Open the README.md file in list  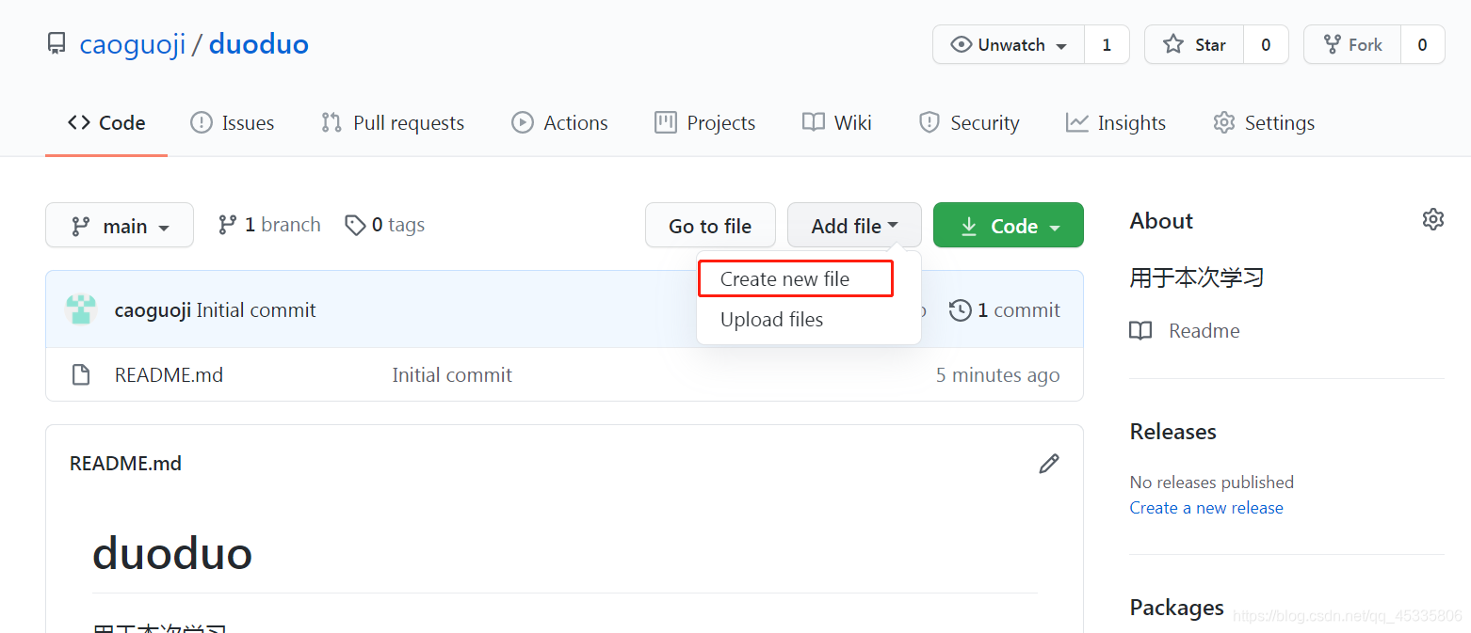169,375
